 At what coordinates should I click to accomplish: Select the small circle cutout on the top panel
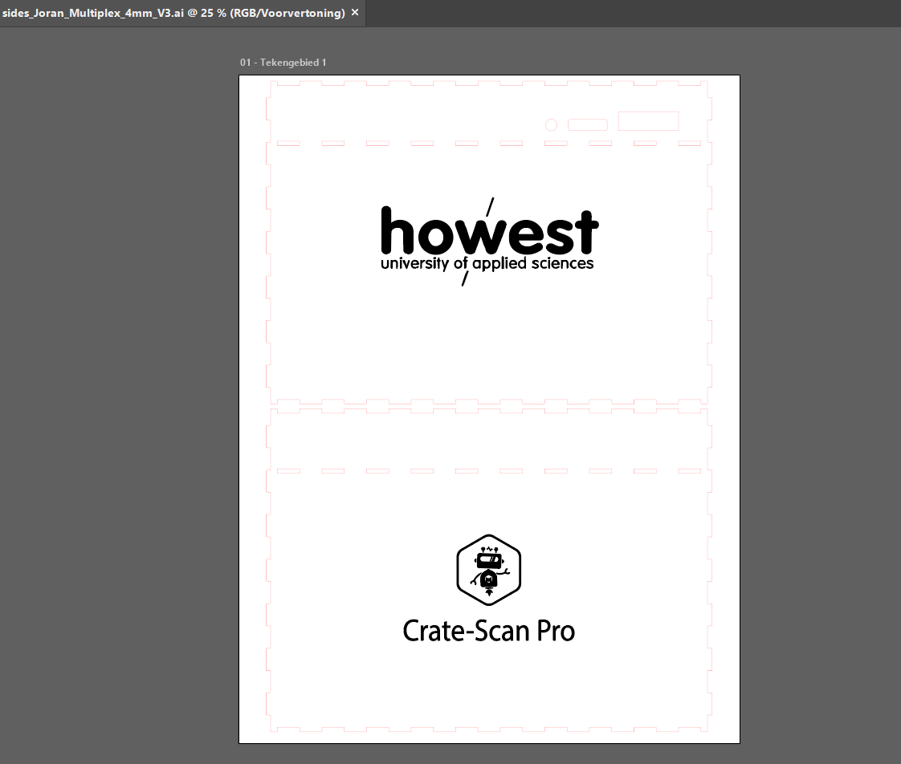[551, 124]
